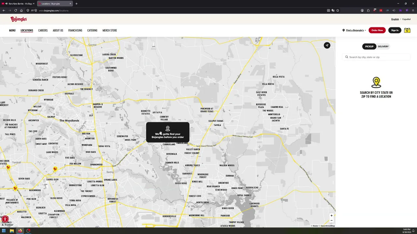Click the 'PINEWOOD AT GRAND TEXAS' map label
The image size is (417, 234).
tap(207, 110)
